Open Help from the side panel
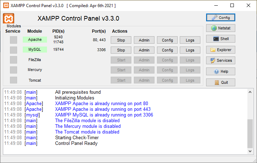The image size is (257, 163). [220, 71]
